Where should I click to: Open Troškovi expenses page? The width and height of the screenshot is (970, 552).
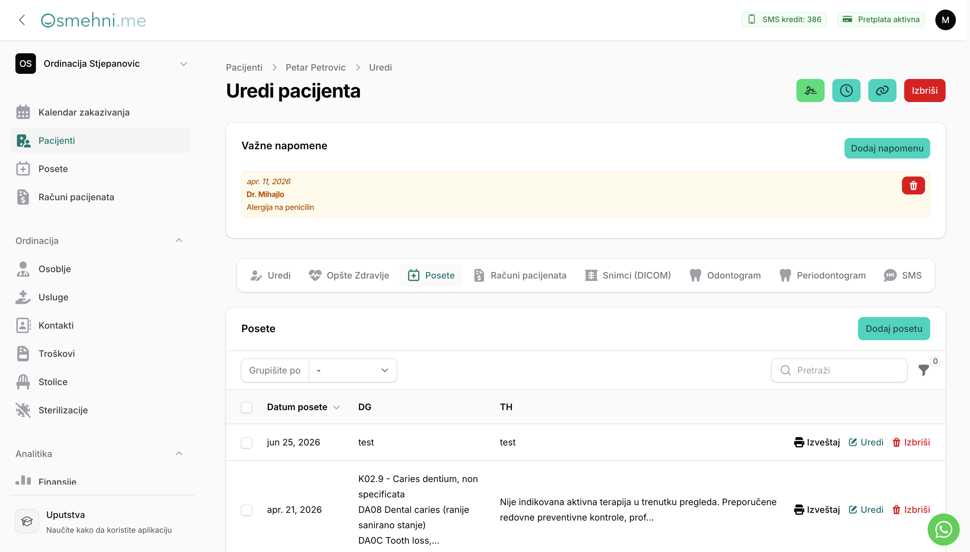click(x=100, y=354)
